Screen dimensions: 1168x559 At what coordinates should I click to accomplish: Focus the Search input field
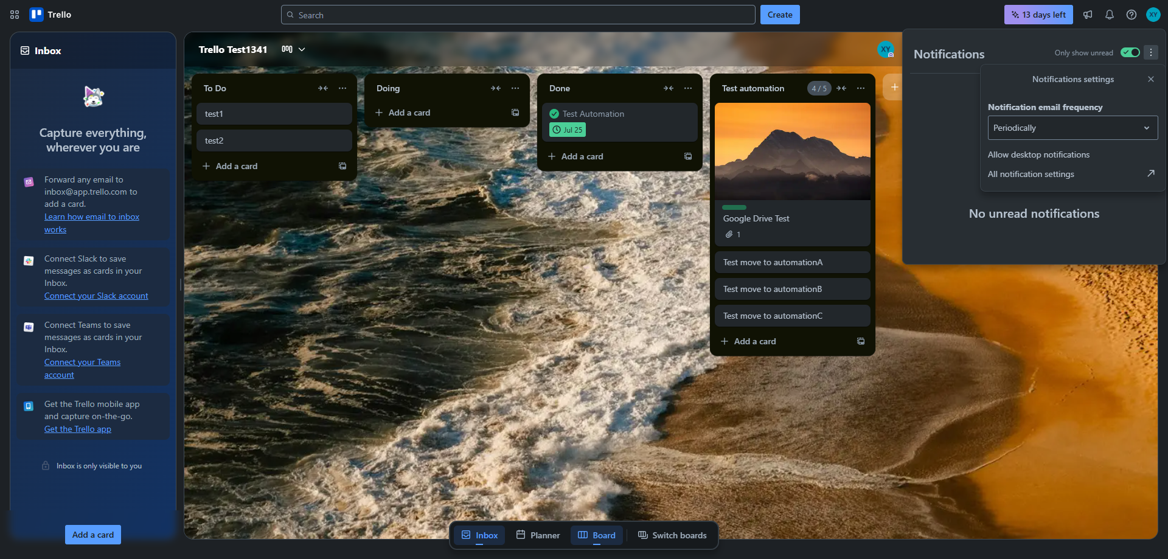pyautogui.click(x=518, y=15)
